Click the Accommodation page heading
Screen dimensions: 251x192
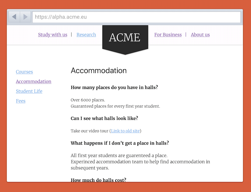99,70
